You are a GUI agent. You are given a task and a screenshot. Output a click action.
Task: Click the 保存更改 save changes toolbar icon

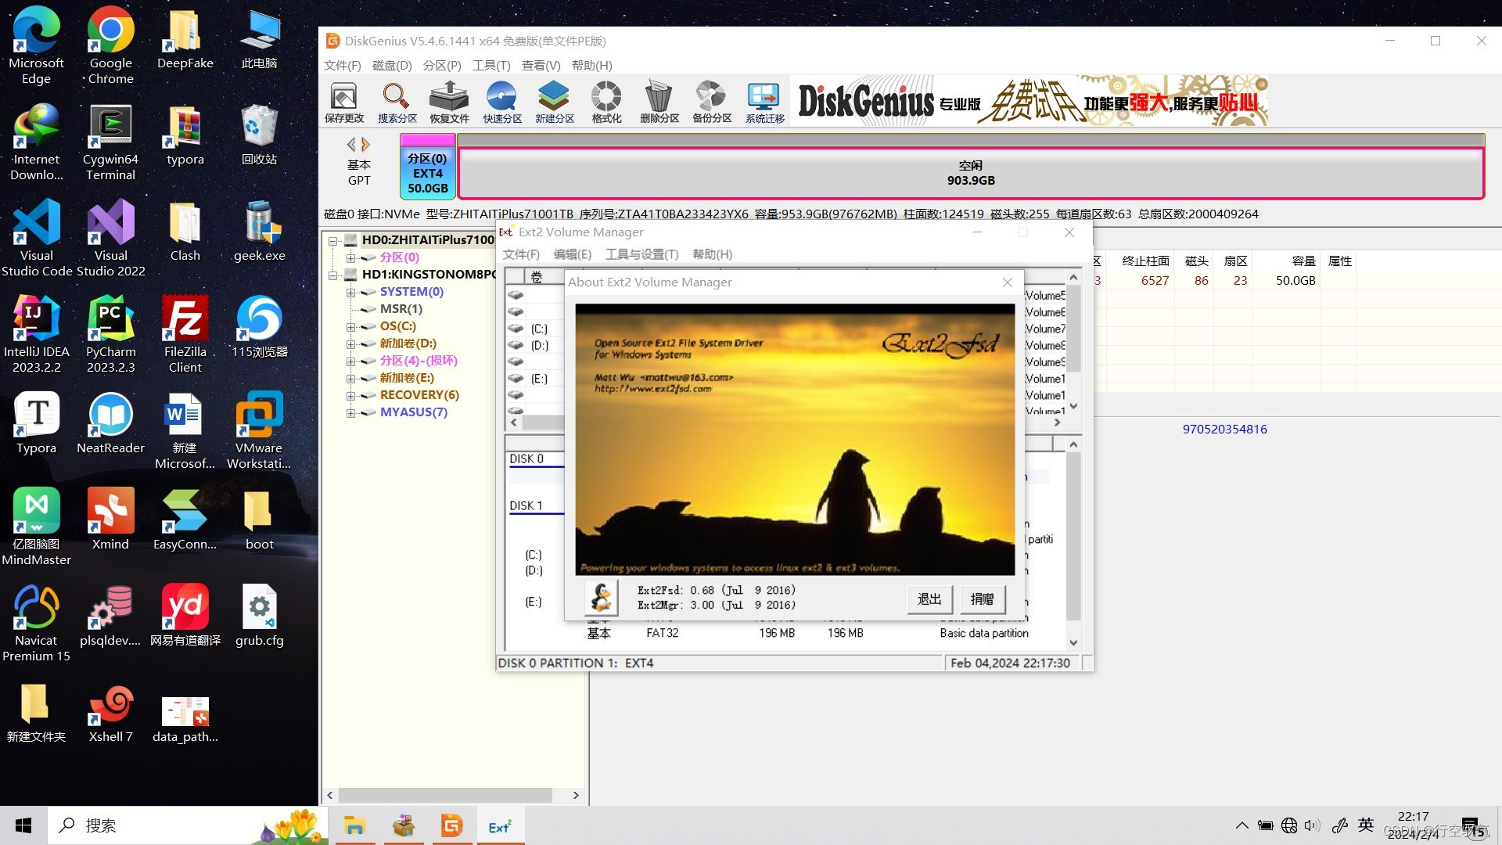pyautogui.click(x=344, y=102)
